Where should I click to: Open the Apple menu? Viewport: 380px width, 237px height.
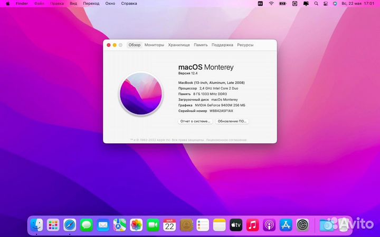[x=8, y=3]
